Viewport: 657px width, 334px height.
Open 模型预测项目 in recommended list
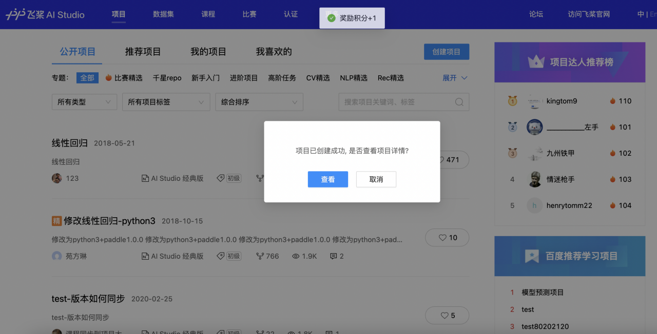[x=543, y=293]
